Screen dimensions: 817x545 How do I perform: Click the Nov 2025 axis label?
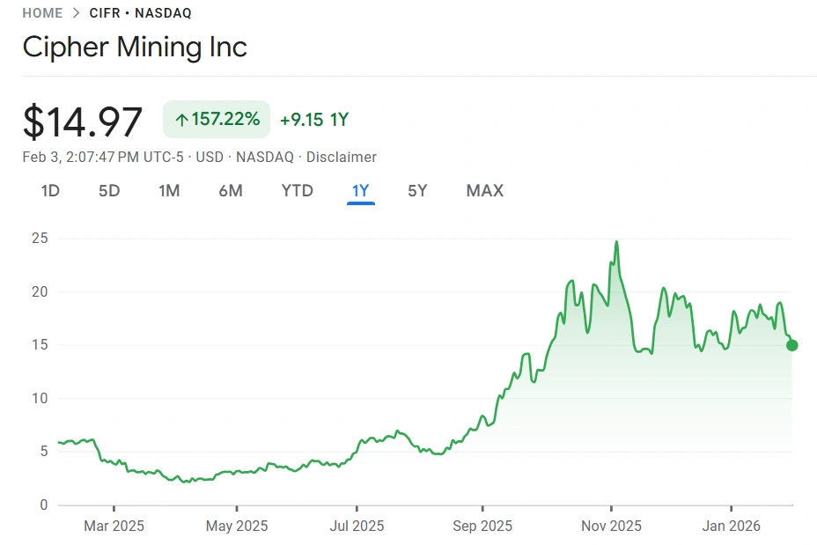(611, 526)
